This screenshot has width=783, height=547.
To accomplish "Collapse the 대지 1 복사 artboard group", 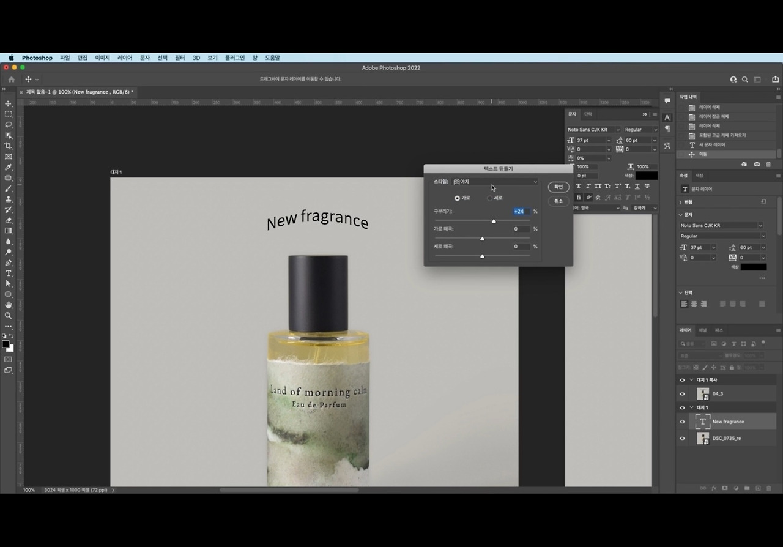I will pyautogui.click(x=692, y=380).
